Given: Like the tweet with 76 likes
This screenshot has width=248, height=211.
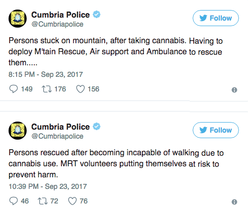Looking at the screenshot, I should [x=72, y=201].
